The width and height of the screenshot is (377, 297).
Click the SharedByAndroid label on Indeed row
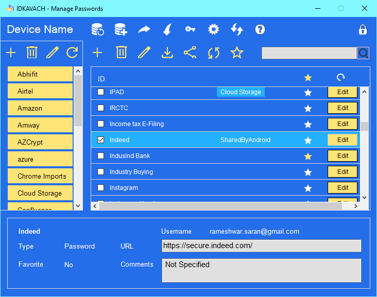click(x=246, y=140)
